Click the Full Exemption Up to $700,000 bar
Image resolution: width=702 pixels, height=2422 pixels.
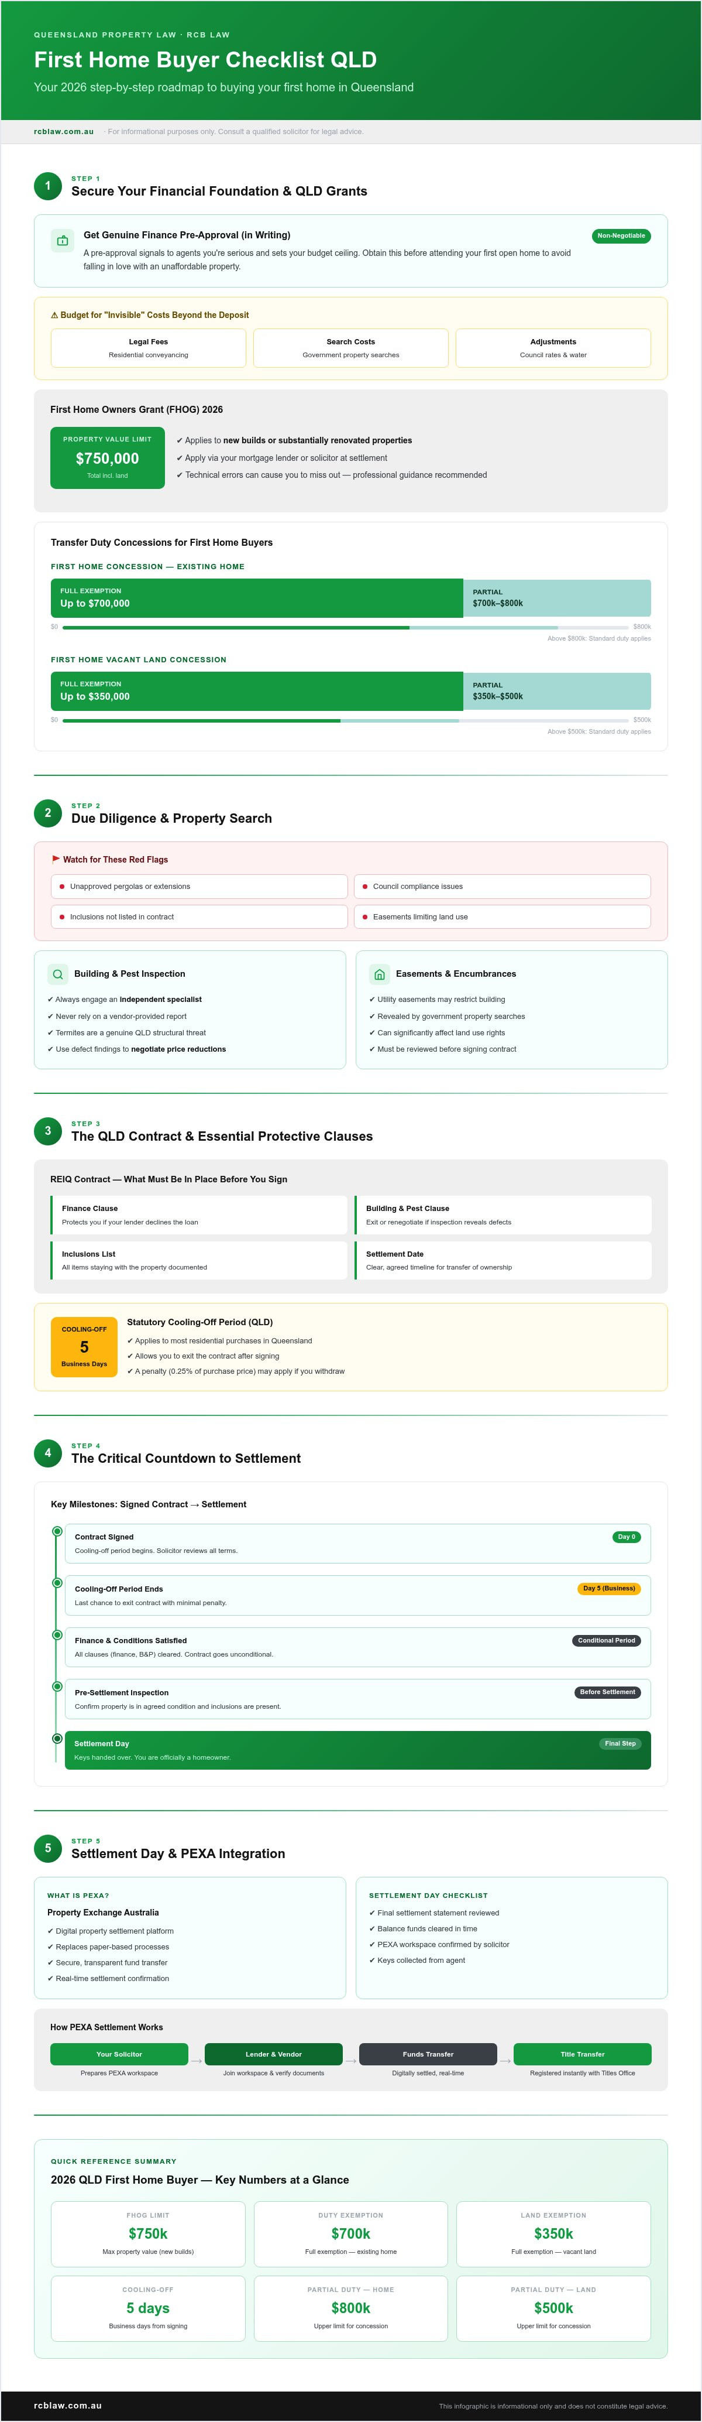click(x=257, y=598)
